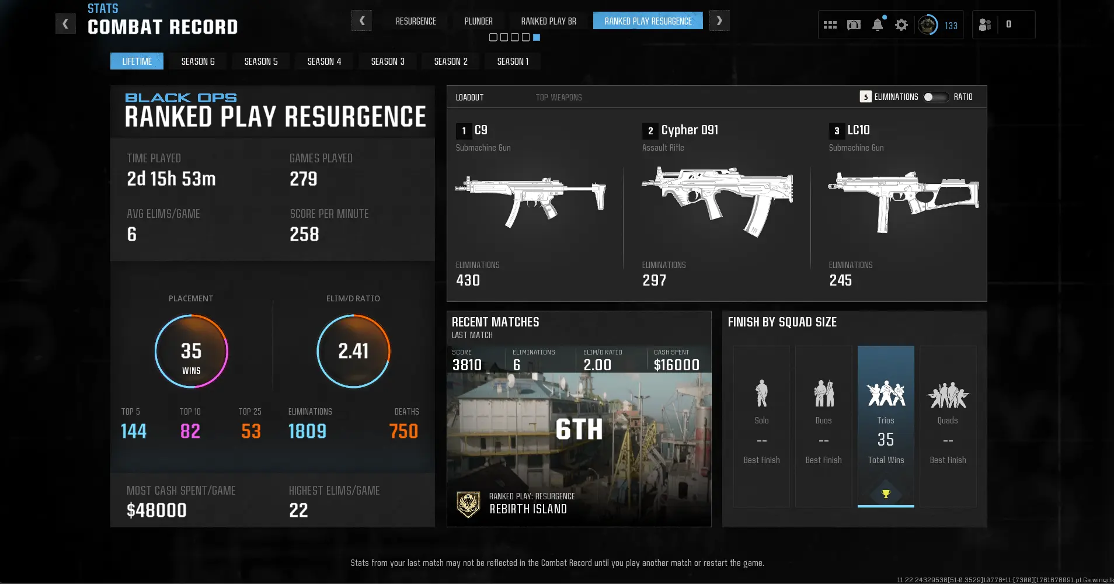
Task: Click the 2.41 Elim/D ratio ring
Action: pos(353,352)
